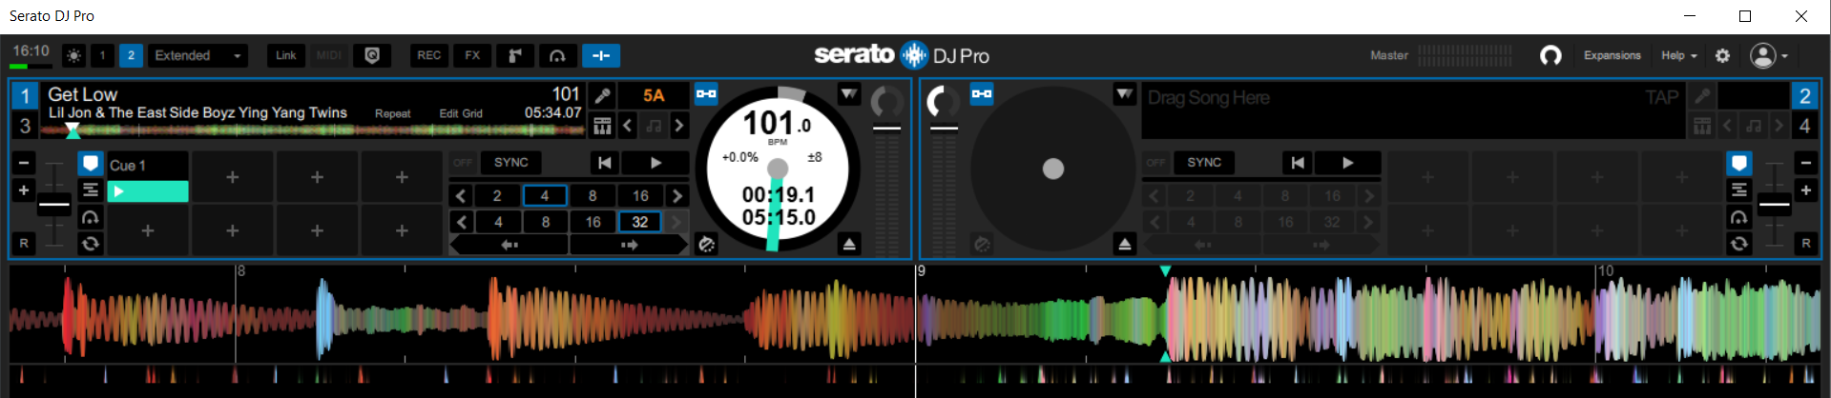Open the Sampler panel
This screenshot has height=398, width=1831.
click(514, 56)
